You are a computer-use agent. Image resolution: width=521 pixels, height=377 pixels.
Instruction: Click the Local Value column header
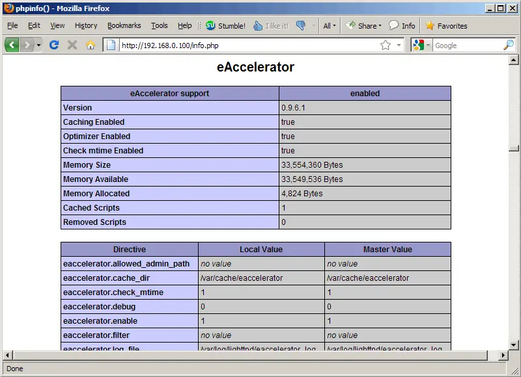pyautogui.click(x=261, y=250)
